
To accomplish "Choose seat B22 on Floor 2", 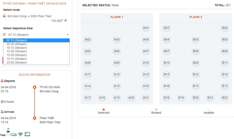I will [x=225, y=98].
